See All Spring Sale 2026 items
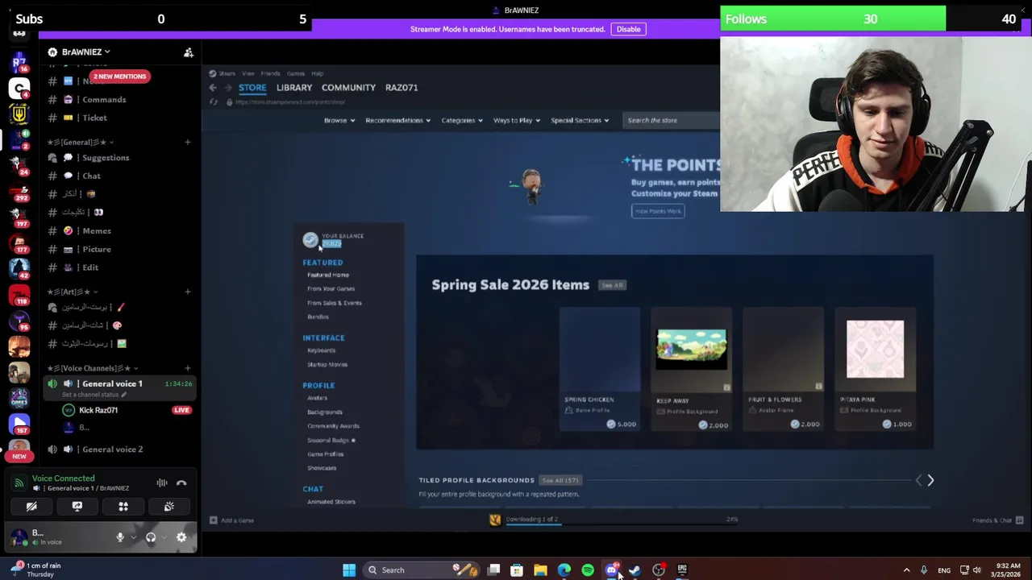Screen dimensions: 1032x580 tap(612, 285)
